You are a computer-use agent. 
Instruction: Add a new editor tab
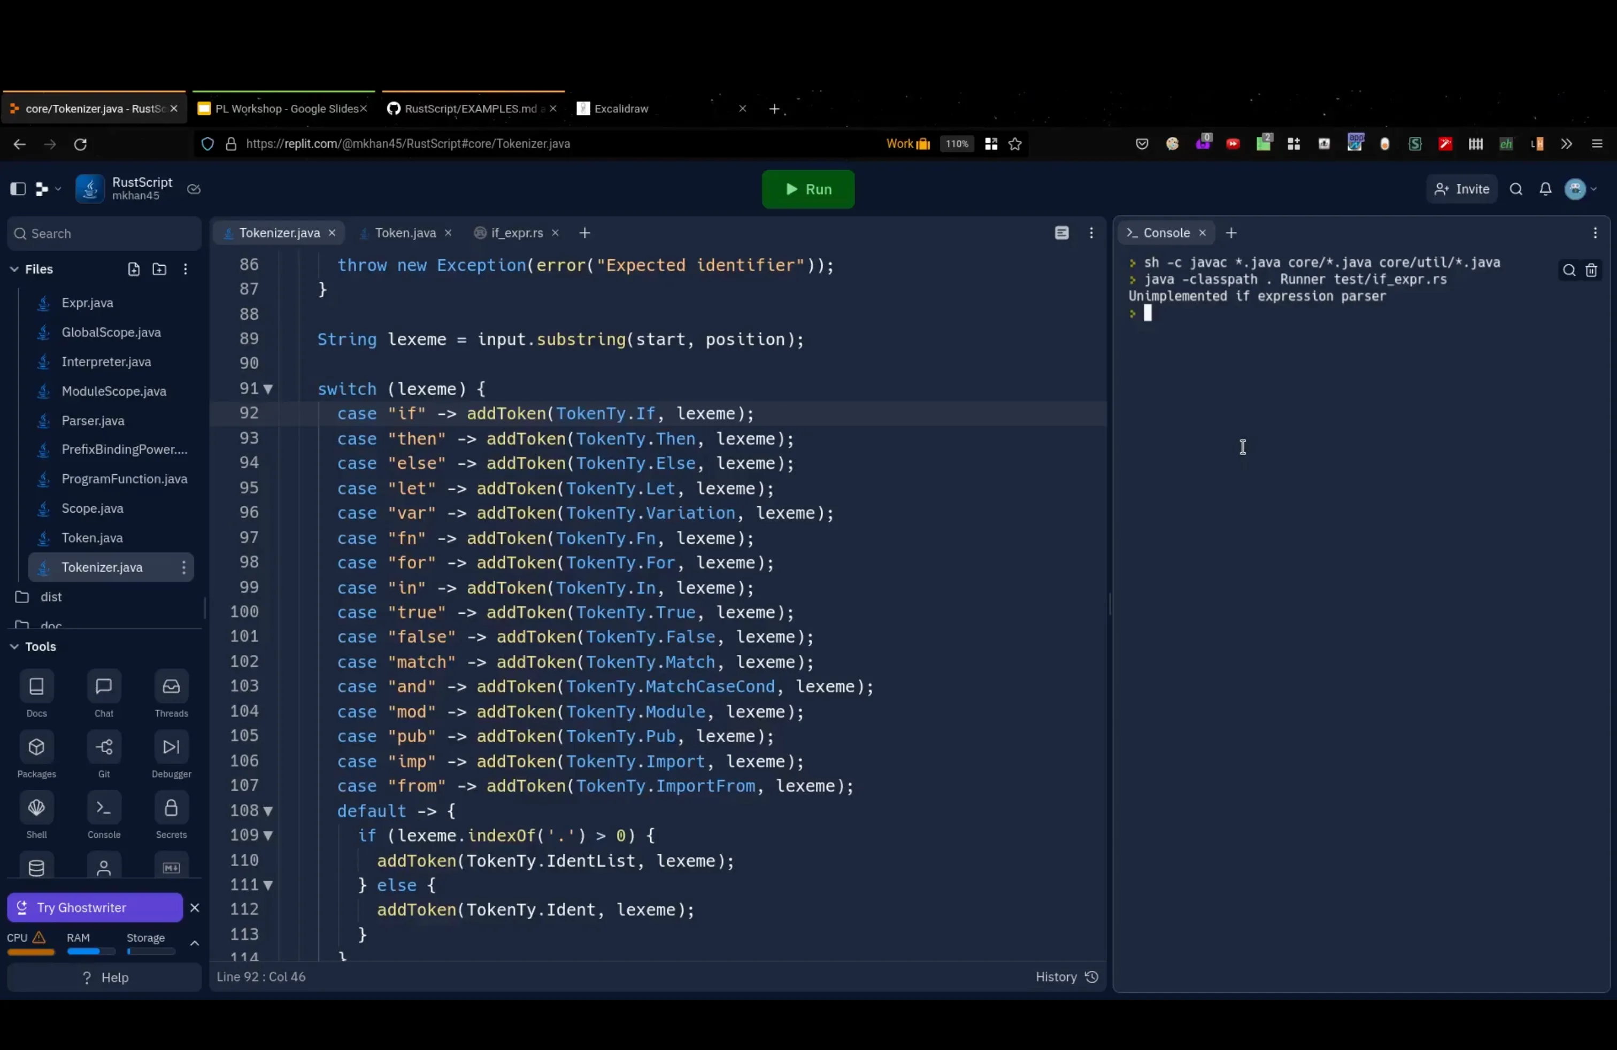pyautogui.click(x=584, y=233)
